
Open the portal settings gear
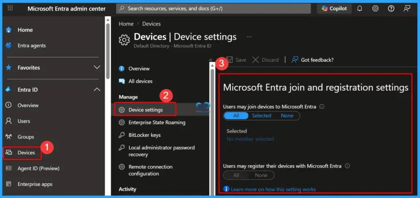(x=375, y=9)
